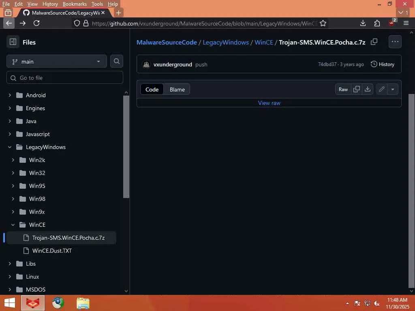This screenshot has height=311, width=415.
Task: Focus the Go to file input
Action: [65, 78]
